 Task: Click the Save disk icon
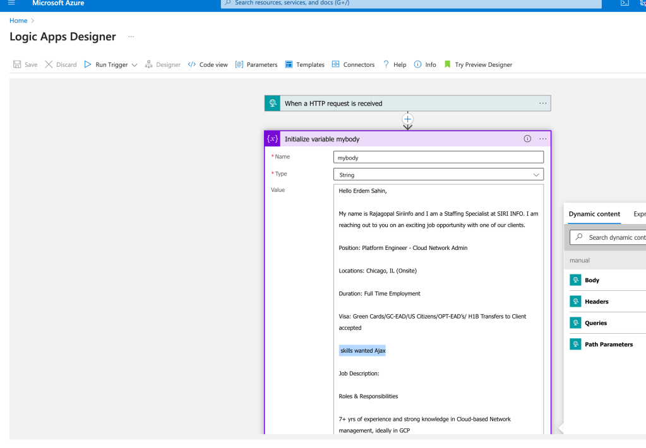click(x=17, y=64)
